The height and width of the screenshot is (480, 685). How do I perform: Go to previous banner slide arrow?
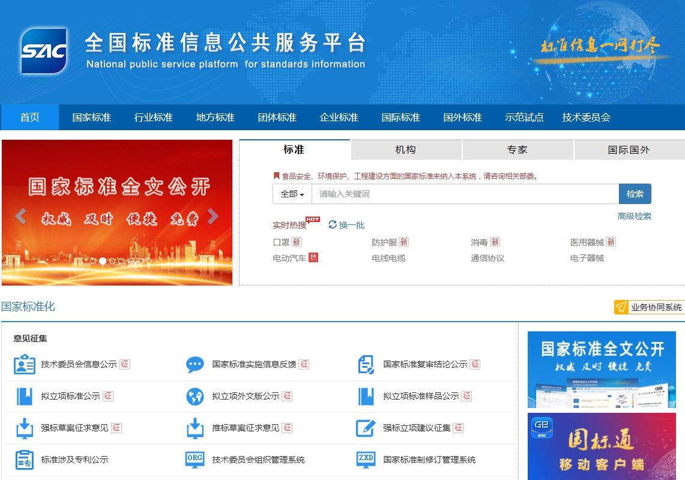click(x=21, y=217)
